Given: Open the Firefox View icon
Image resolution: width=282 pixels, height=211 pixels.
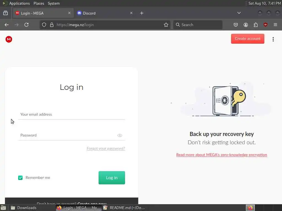Looking at the screenshot, I should pyautogui.click(x=6, y=13).
